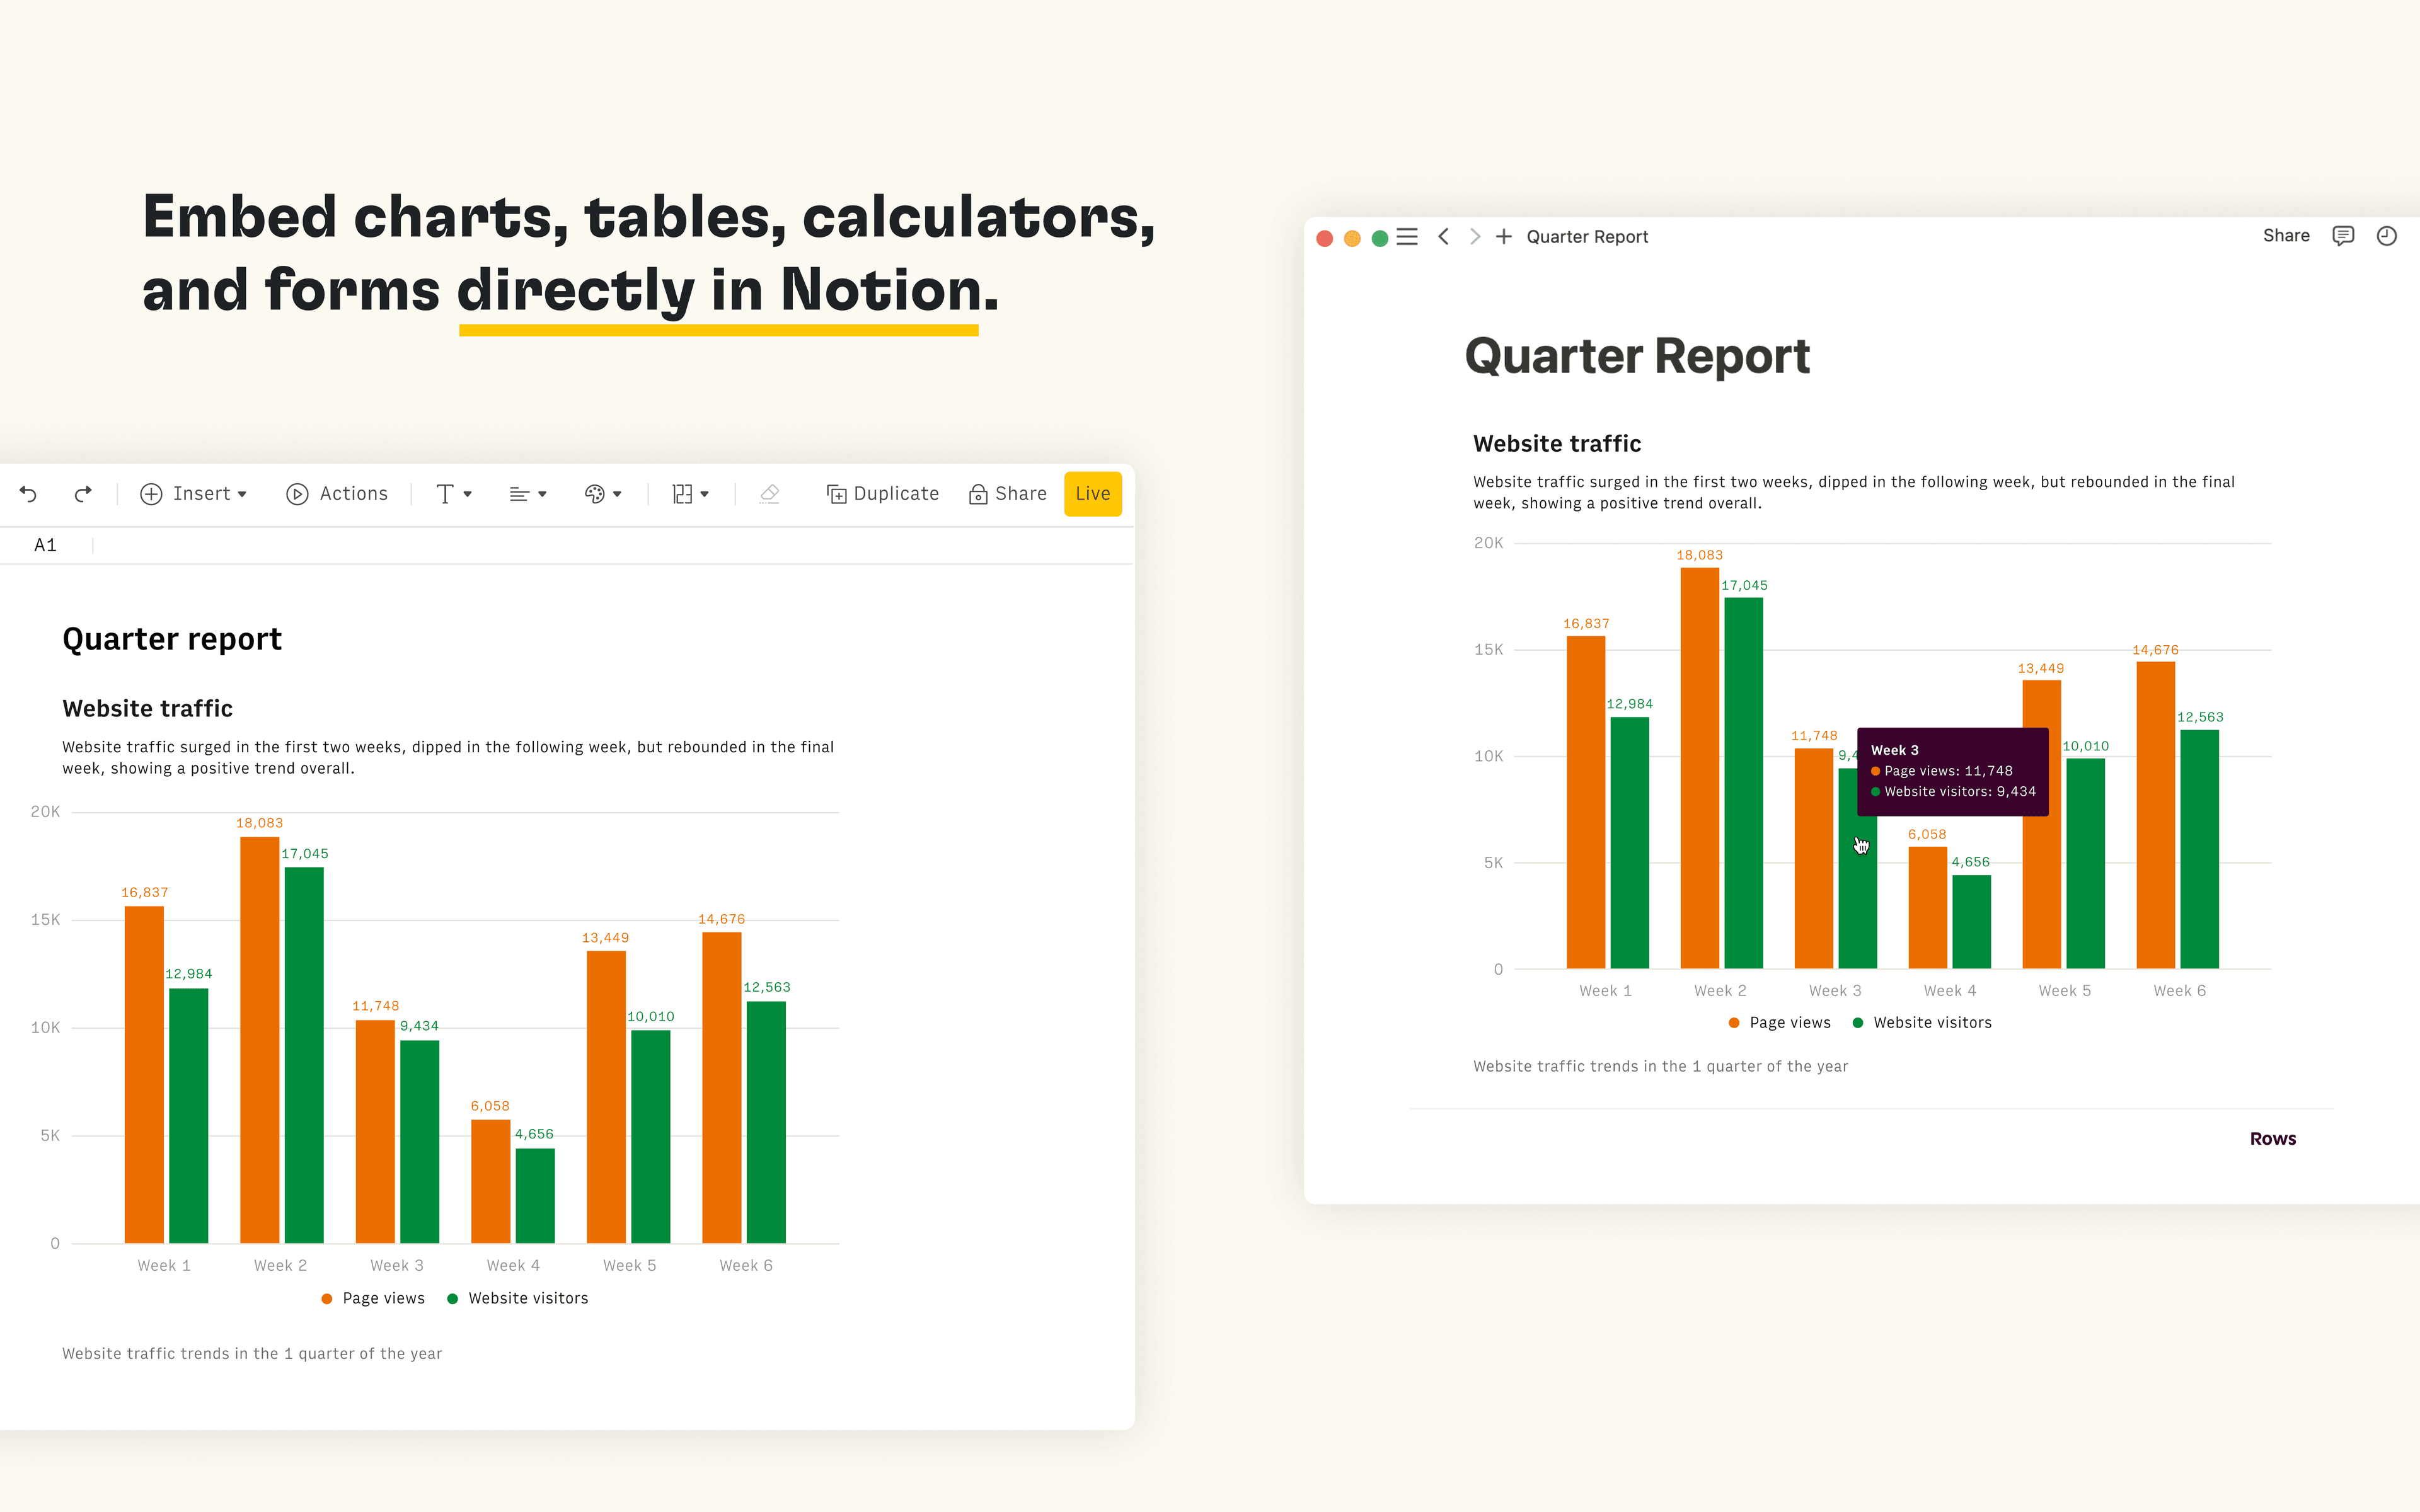Open the page history clock icon in Notion
2420x1512 pixels.
coord(2387,236)
